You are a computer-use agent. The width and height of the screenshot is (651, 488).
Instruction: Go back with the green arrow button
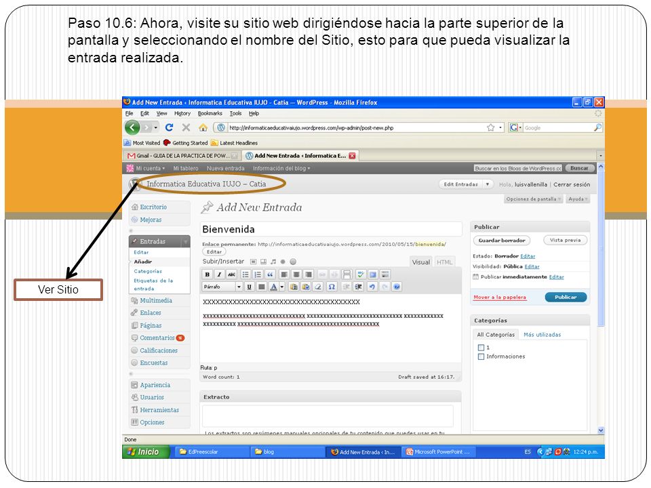click(132, 127)
